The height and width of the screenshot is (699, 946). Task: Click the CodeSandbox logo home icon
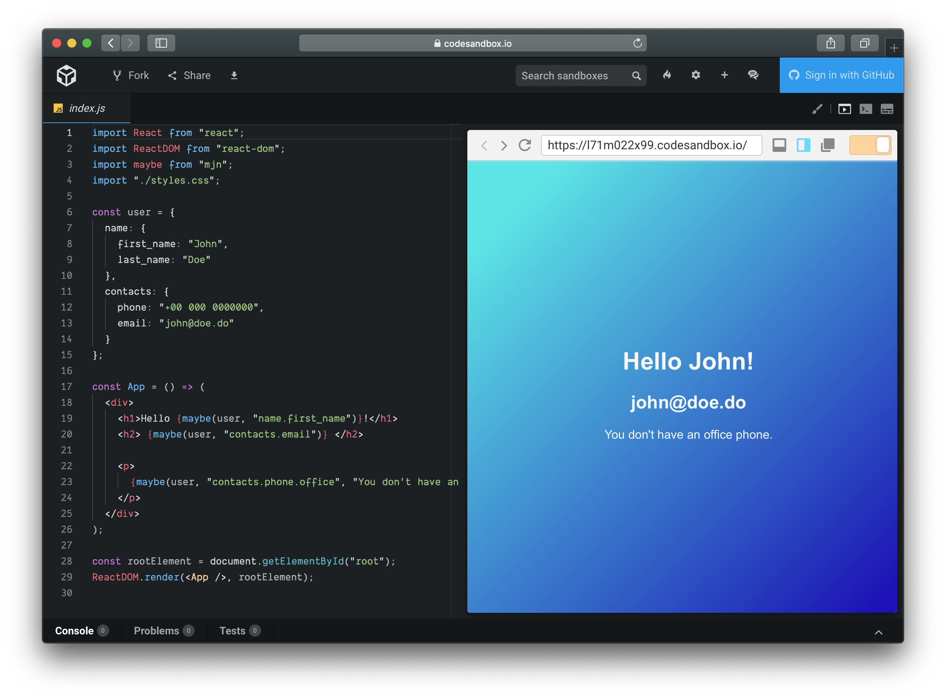click(67, 76)
